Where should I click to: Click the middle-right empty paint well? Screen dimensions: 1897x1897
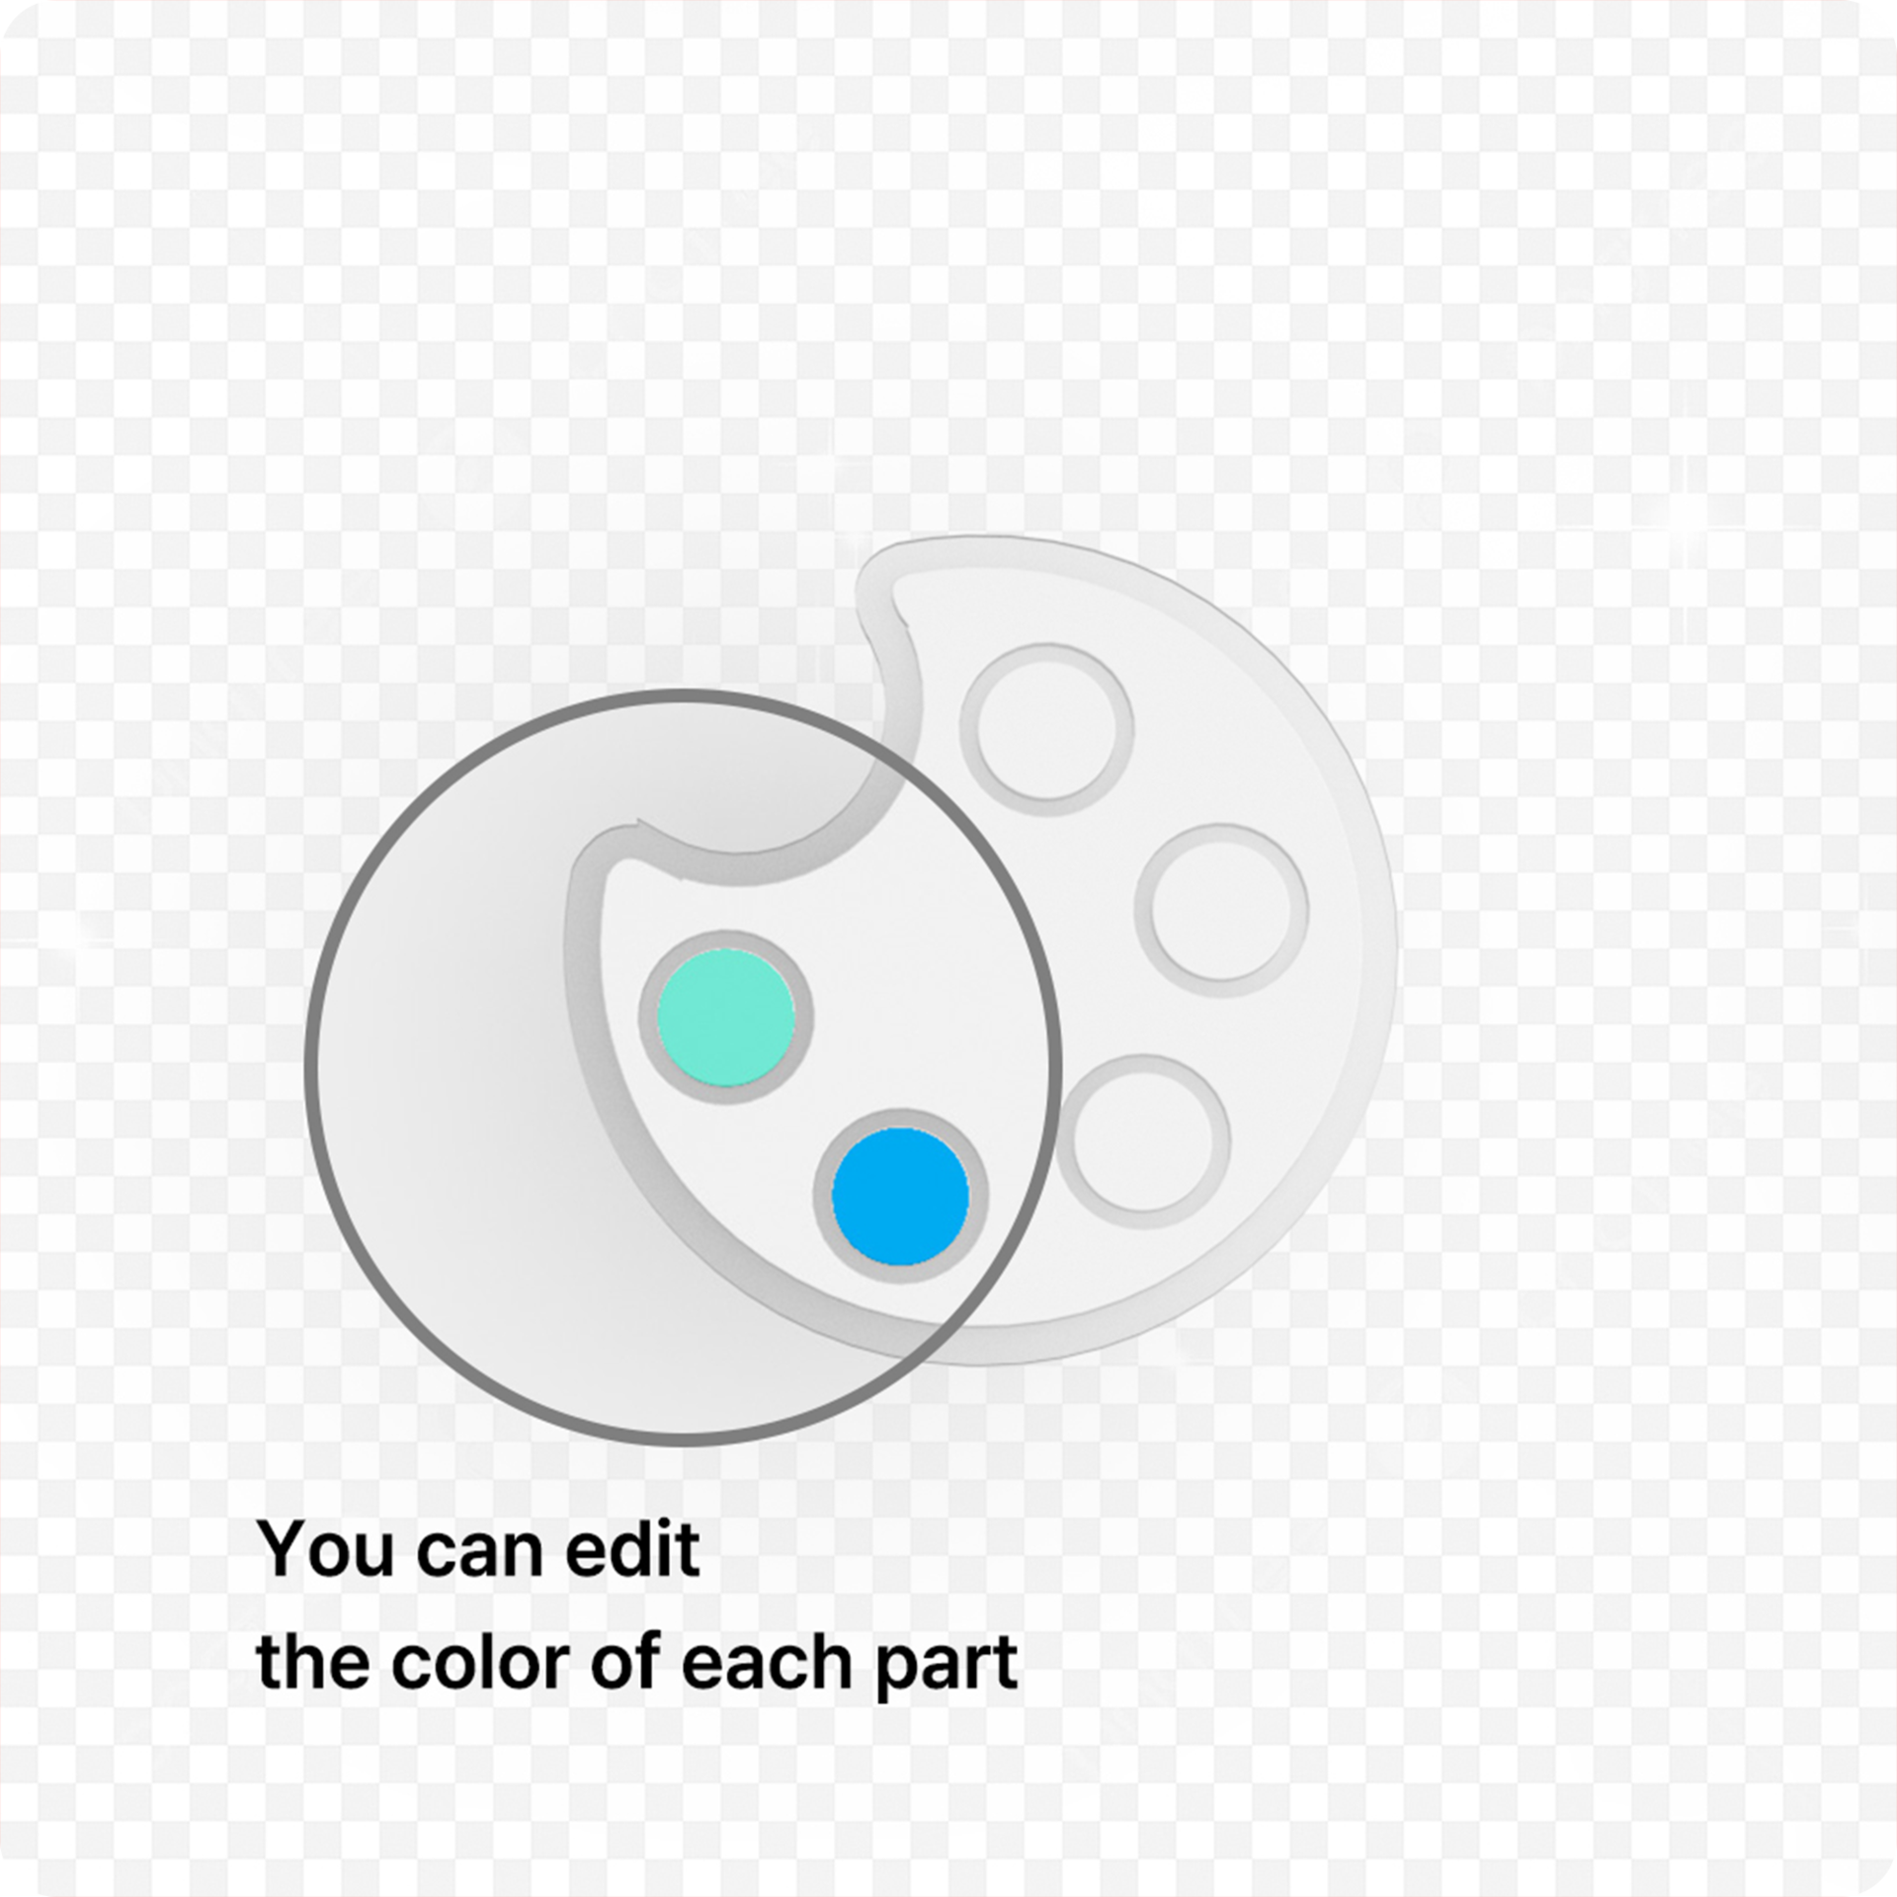(x=1221, y=909)
